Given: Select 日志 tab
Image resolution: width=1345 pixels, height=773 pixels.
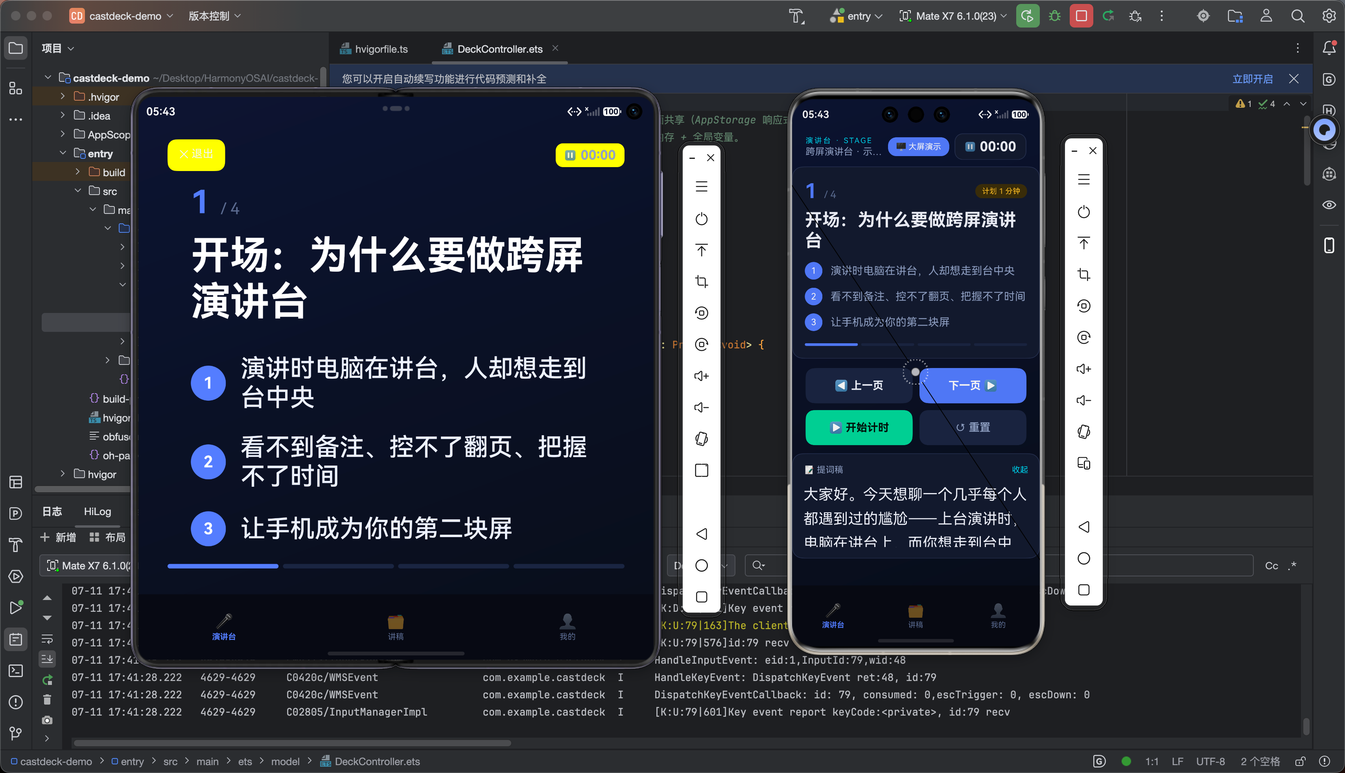Looking at the screenshot, I should pos(52,511).
